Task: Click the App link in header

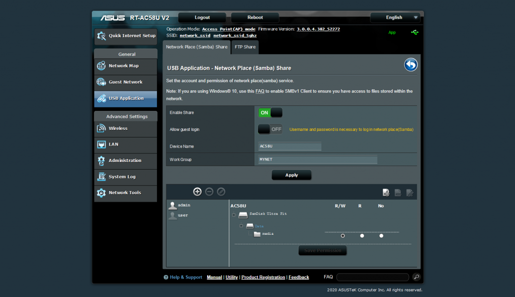Action: pos(392,33)
